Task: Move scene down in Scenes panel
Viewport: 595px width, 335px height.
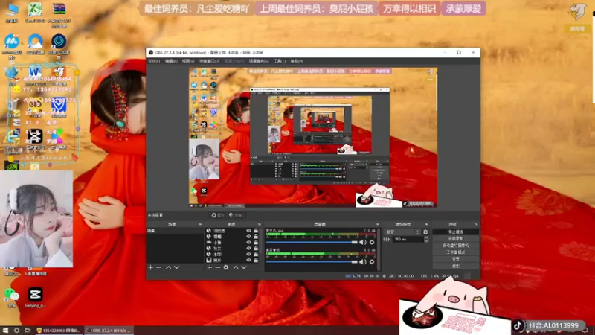Action: click(177, 268)
